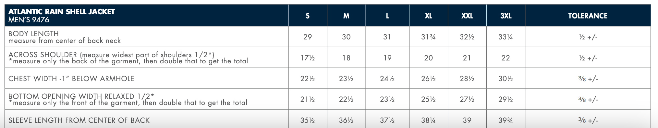Image resolution: width=658 pixels, height=128 pixels.
Task: Click bottom opening 27½ for XXL
Action: [x=467, y=100]
